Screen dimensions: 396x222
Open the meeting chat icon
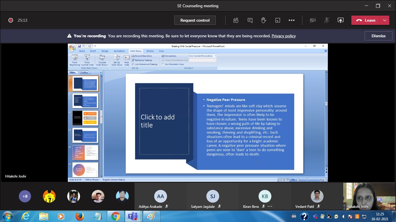click(x=250, y=20)
